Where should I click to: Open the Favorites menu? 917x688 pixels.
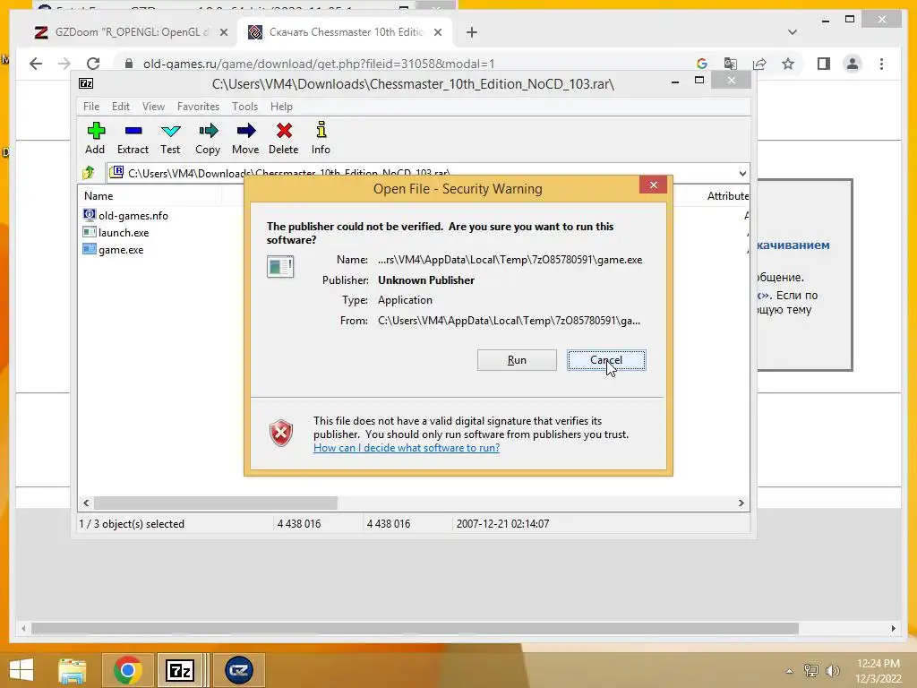(198, 107)
